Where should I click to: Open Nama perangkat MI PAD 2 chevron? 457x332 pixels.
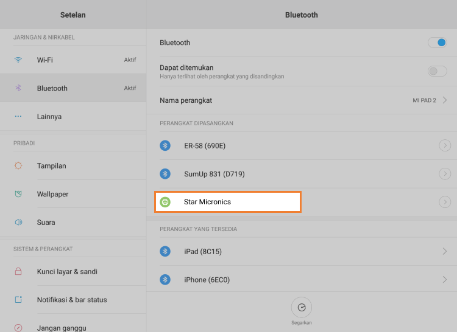pos(445,100)
